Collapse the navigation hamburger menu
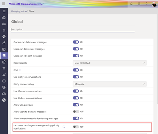This screenshot has width=158, height=134. point(4,11)
